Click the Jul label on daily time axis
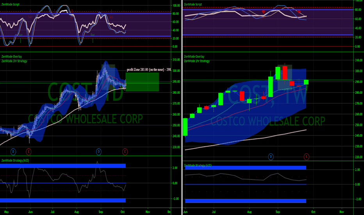The width and height of the screenshot is (364, 215). pyautogui.click(x=52, y=212)
